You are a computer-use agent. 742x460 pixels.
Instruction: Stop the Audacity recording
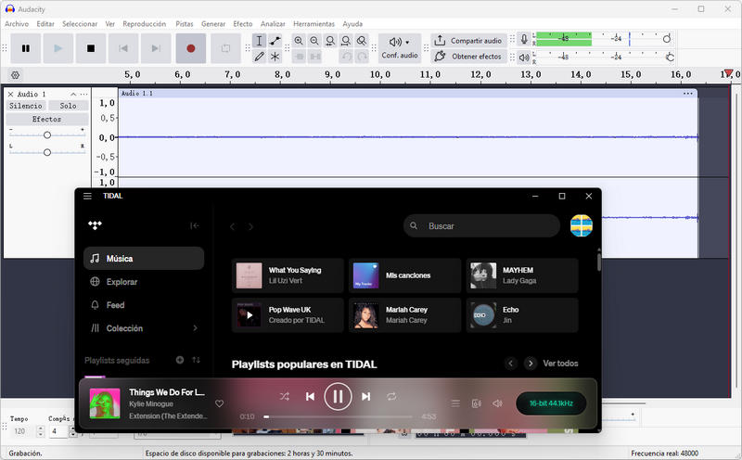90,48
